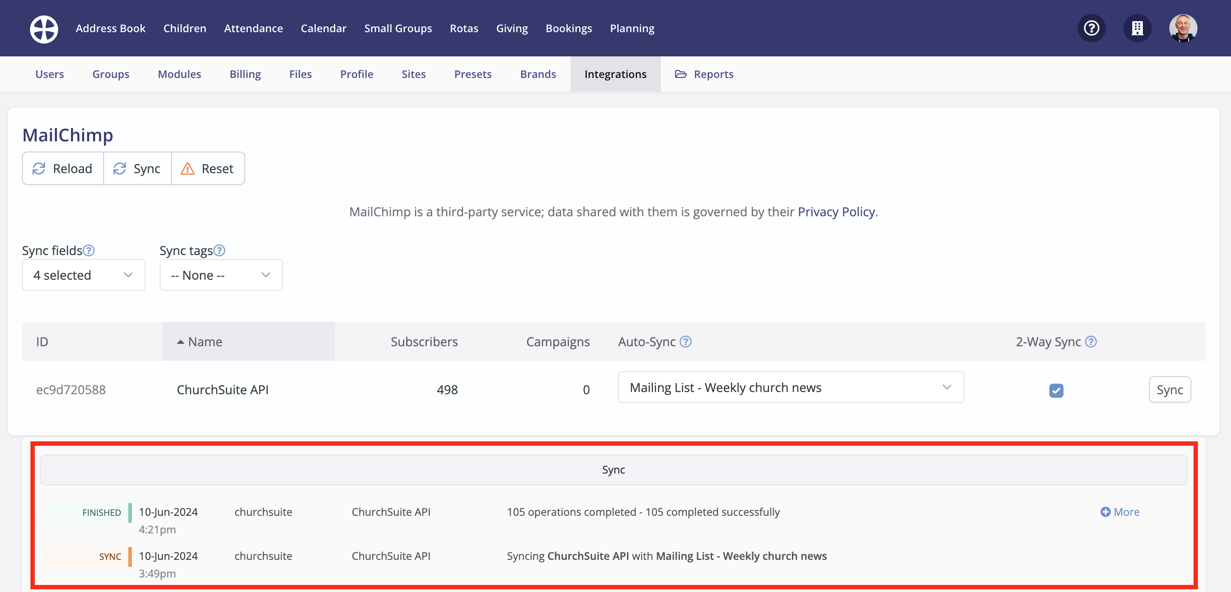Screen dimensions: 1231x592
Task: Click the Sync tags help icon
Action: pyautogui.click(x=219, y=250)
